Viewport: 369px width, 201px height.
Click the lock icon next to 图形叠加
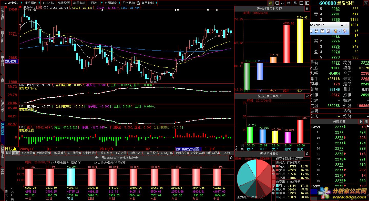coord(138,3)
